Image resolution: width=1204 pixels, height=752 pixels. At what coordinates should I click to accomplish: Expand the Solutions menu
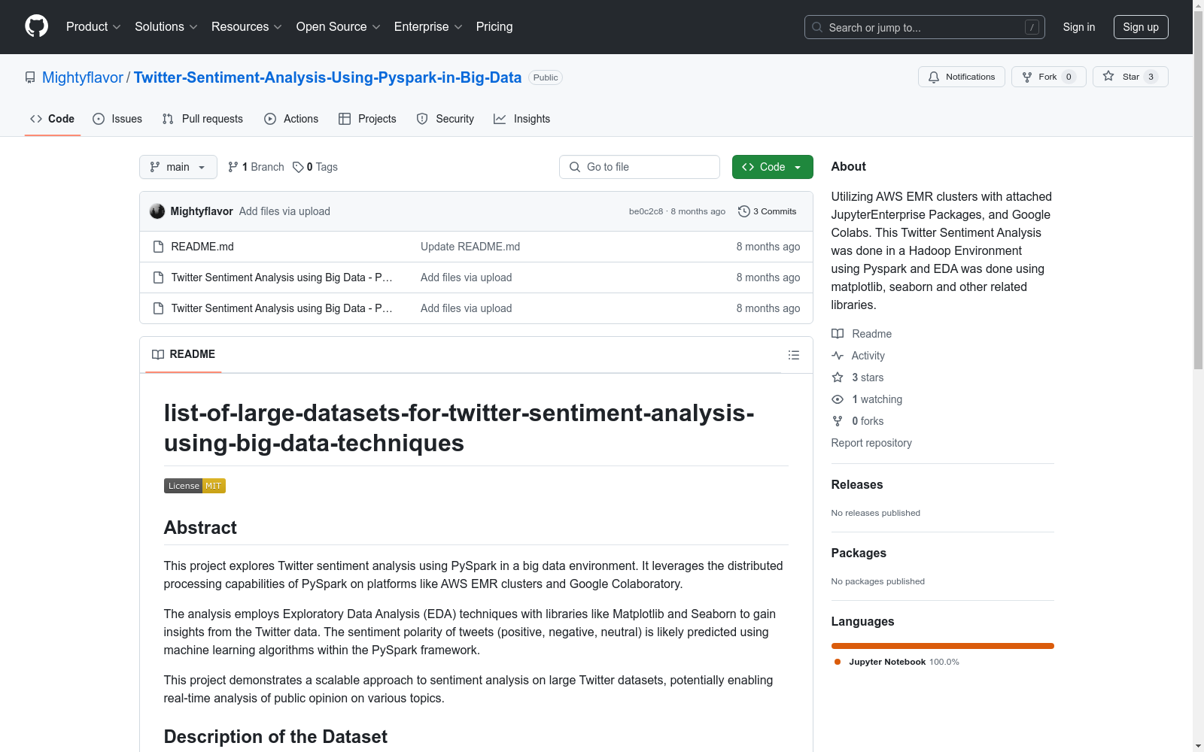(166, 26)
